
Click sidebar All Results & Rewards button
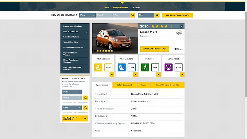point(75,118)
